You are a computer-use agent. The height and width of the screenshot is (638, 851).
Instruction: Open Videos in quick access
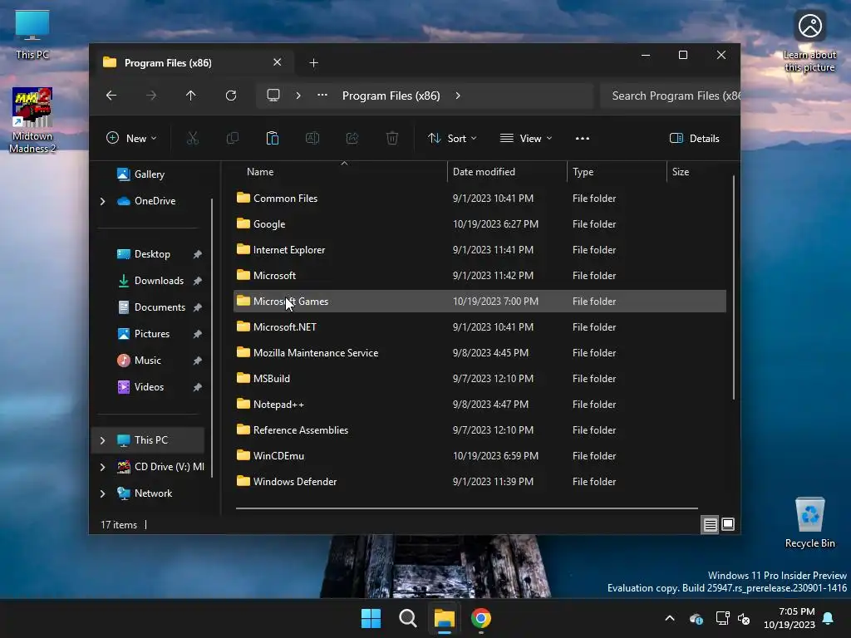point(149,387)
